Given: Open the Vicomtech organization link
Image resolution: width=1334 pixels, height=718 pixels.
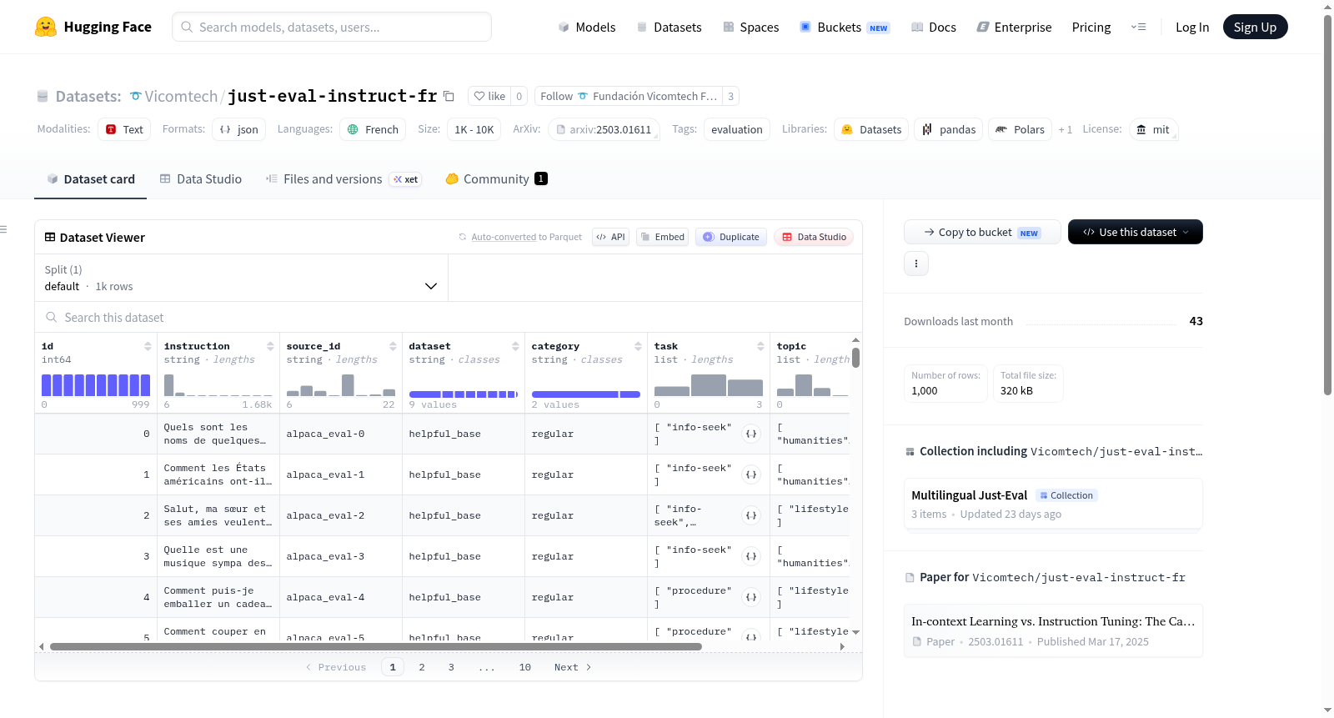Looking at the screenshot, I should tap(181, 96).
